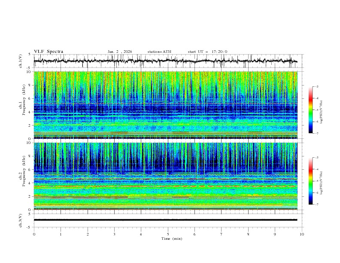Click the "8" kHz tick of ch.1 spectrogram
Image resolution: width=340 pixels, height=263 pixels.
coord(30,85)
